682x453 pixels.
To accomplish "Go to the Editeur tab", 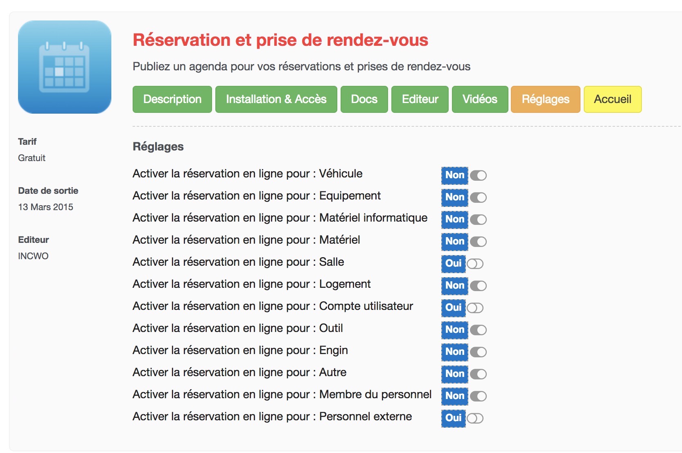I will point(420,99).
